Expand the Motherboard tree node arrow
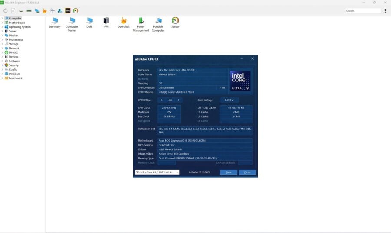 pos(2,23)
